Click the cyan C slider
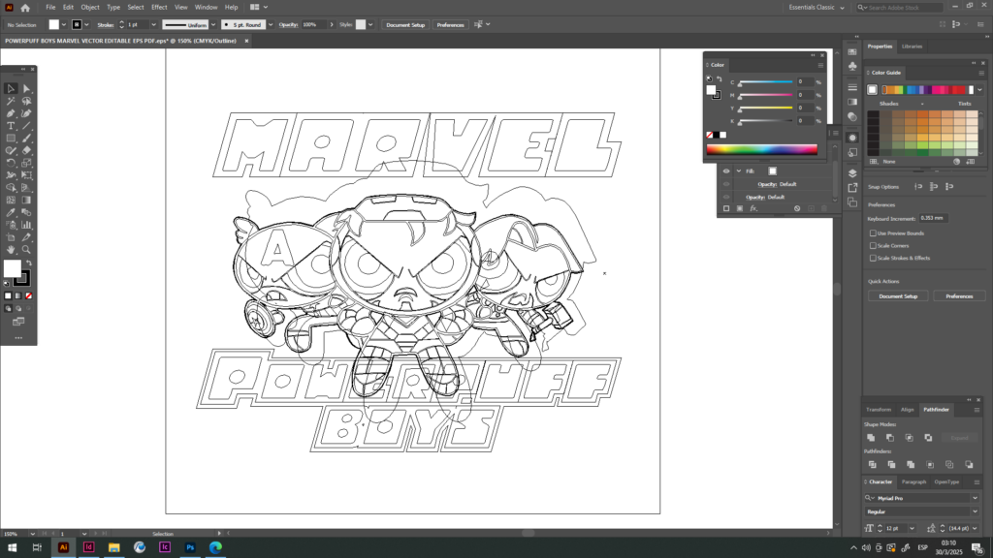Image resolution: width=993 pixels, height=558 pixels. tap(766, 82)
